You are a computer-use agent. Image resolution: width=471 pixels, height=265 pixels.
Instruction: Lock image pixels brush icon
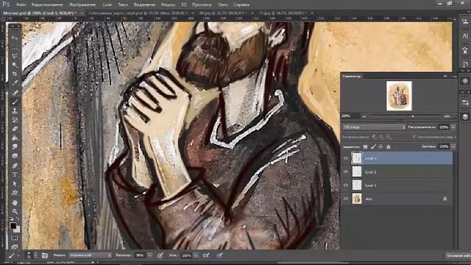[x=373, y=147]
